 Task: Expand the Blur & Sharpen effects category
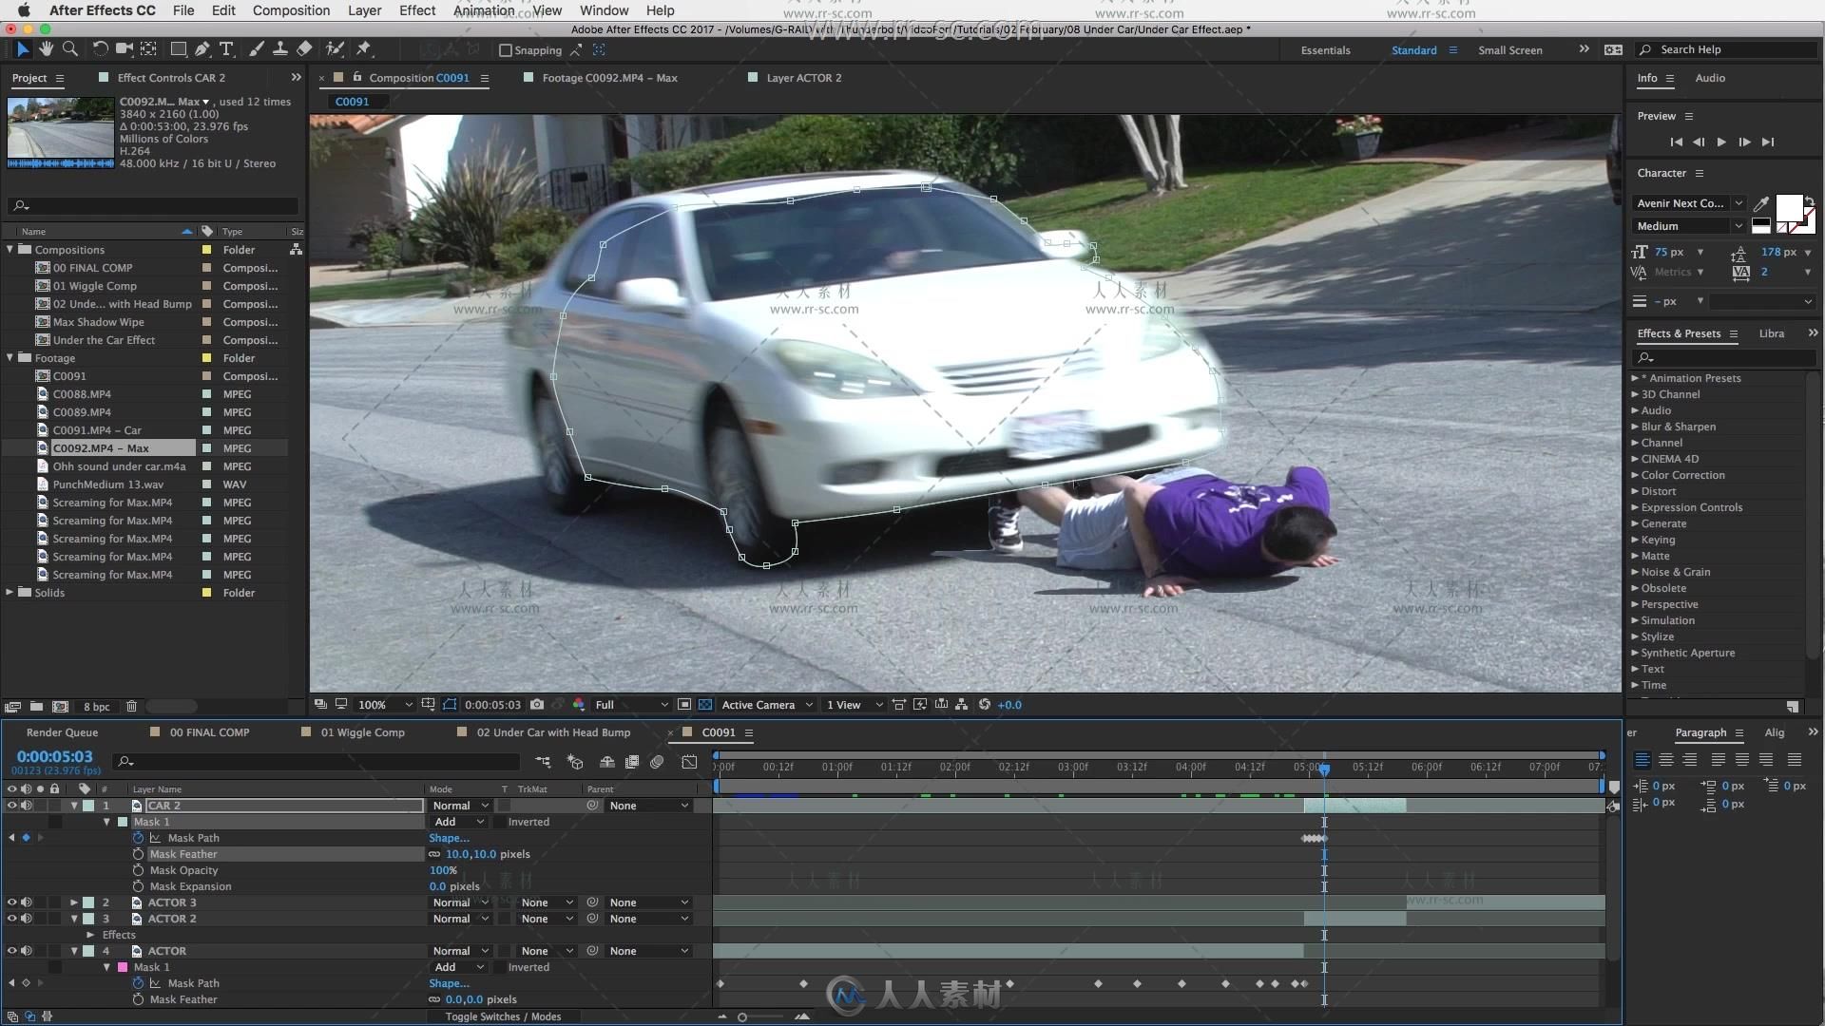[x=1635, y=427]
